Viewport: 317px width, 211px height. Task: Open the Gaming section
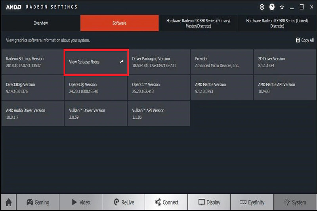tap(38, 202)
